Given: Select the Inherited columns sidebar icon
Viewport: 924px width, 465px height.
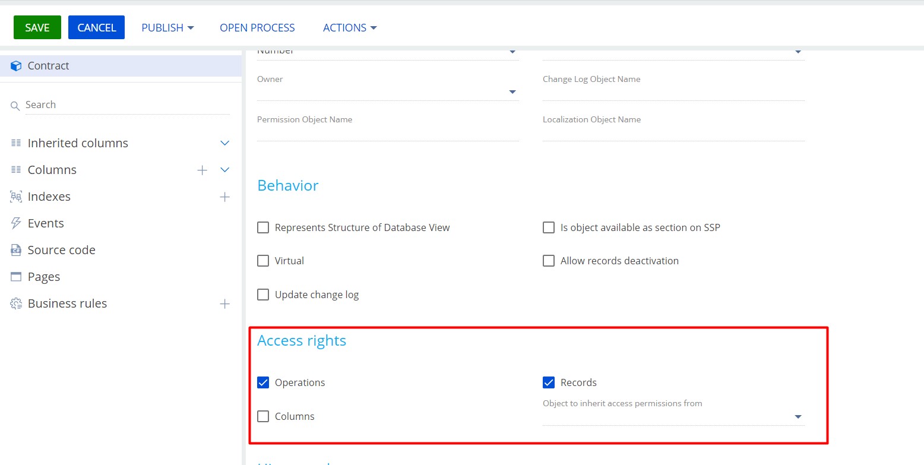Looking at the screenshot, I should (x=15, y=143).
